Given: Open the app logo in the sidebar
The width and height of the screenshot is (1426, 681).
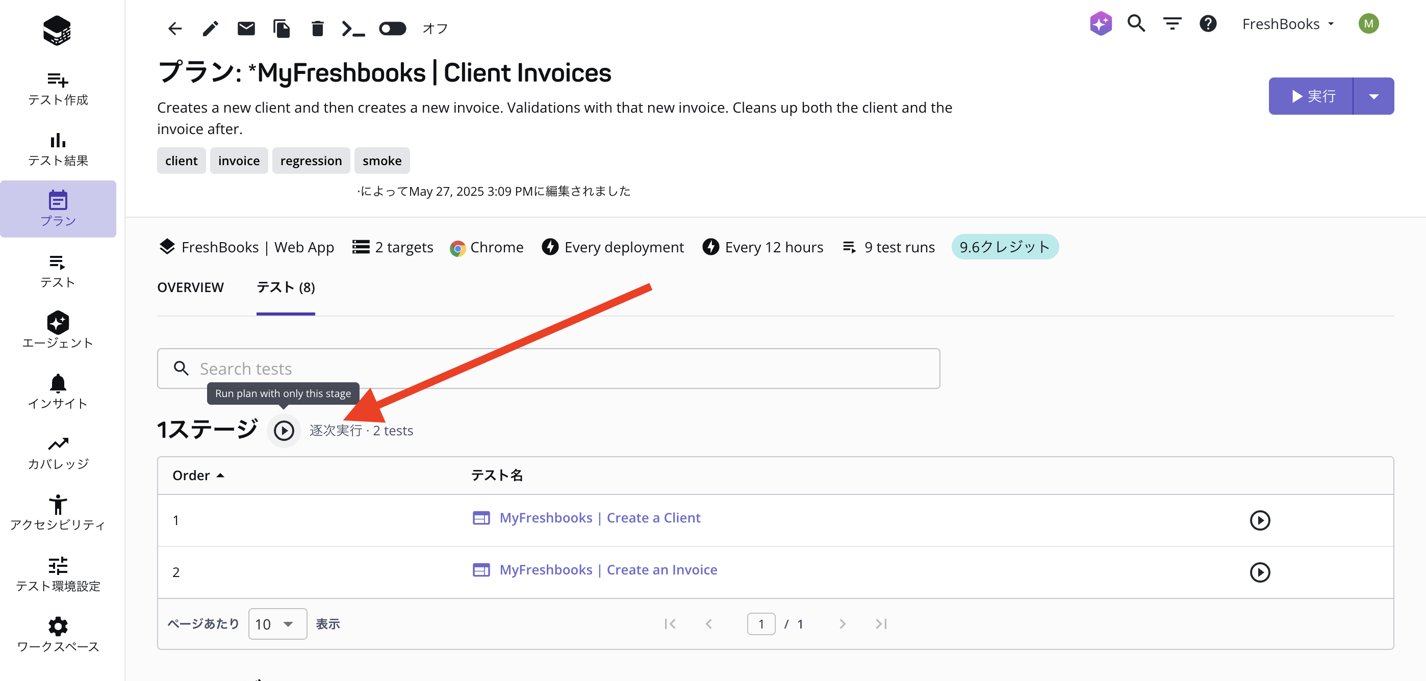Looking at the screenshot, I should (57, 30).
